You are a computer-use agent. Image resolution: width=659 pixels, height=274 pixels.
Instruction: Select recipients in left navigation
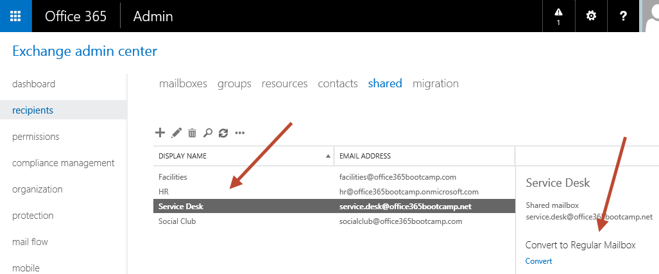click(x=63, y=110)
